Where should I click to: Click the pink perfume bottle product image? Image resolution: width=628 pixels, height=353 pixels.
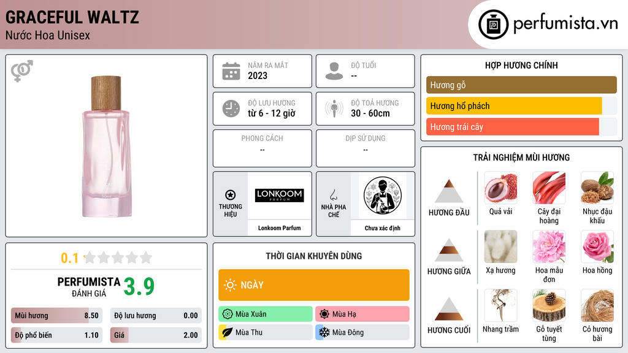click(106, 146)
